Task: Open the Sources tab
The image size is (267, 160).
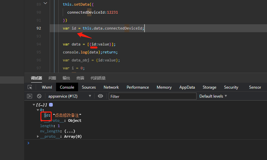Action: tap(89, 87)
